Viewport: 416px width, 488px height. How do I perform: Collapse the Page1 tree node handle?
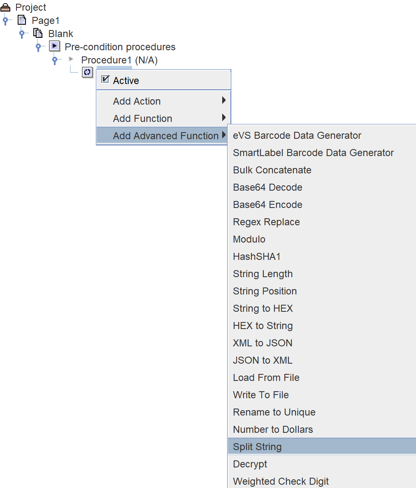point(5,21)
